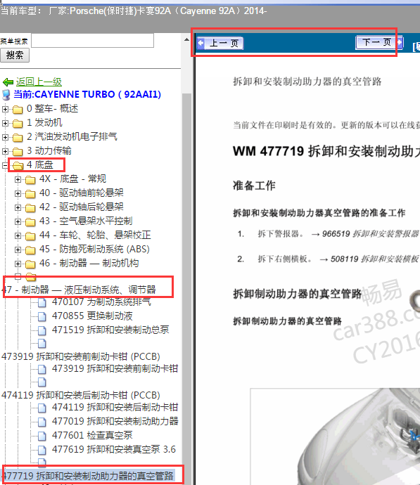Follow 966519 拆卸和安装警报器 reference
The height and width of the screenshot is (485, 420).
(x=371, y=233)
